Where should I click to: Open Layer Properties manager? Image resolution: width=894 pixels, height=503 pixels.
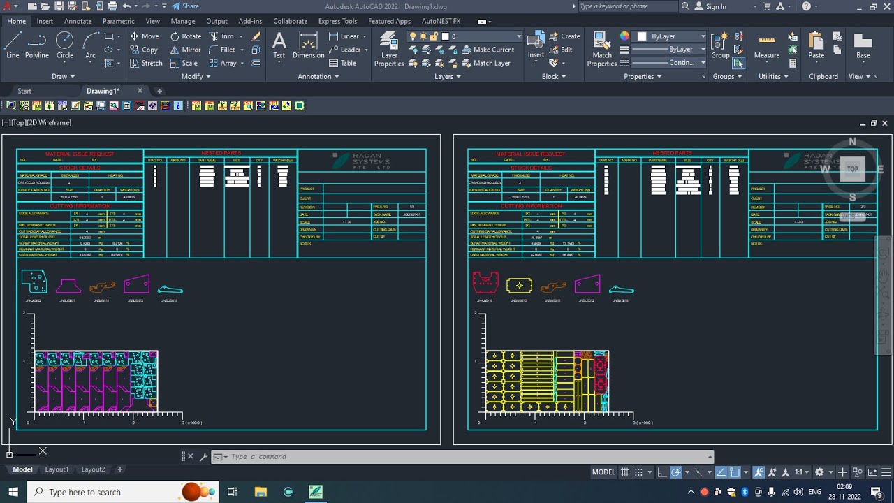(x=389, y=50)
